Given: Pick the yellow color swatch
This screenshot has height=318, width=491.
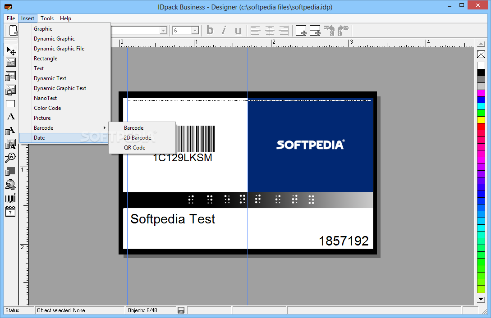Looking at the screenshot, I should 481,120.
